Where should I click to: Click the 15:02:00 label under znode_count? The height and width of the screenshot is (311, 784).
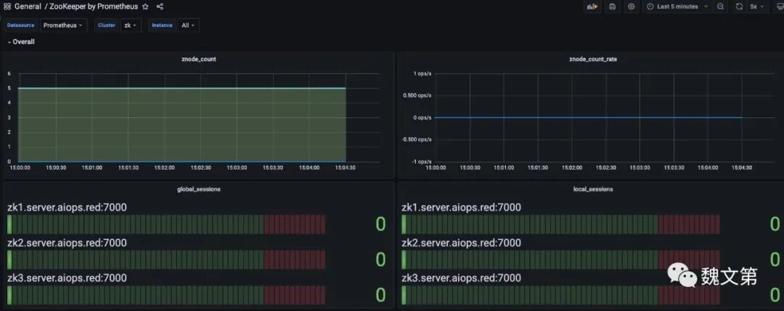tap(164, 167)
